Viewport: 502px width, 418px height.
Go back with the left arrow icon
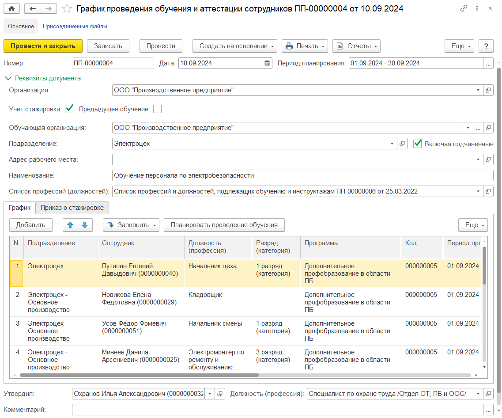(34, 8)
